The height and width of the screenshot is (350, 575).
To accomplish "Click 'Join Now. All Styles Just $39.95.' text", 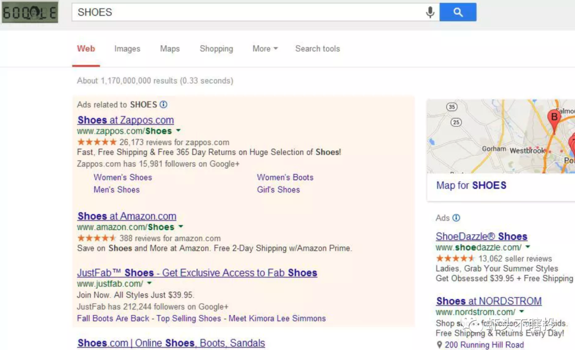I will click(x=135, y=295).
